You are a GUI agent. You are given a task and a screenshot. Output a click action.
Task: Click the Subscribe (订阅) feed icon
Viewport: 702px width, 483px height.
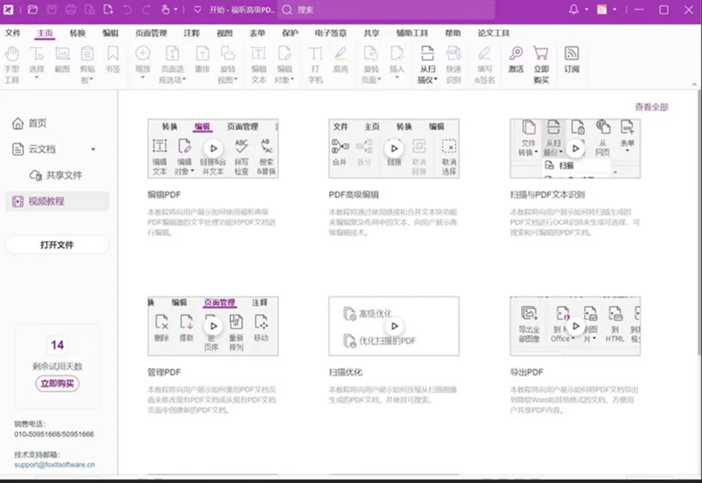coord(572,54)
